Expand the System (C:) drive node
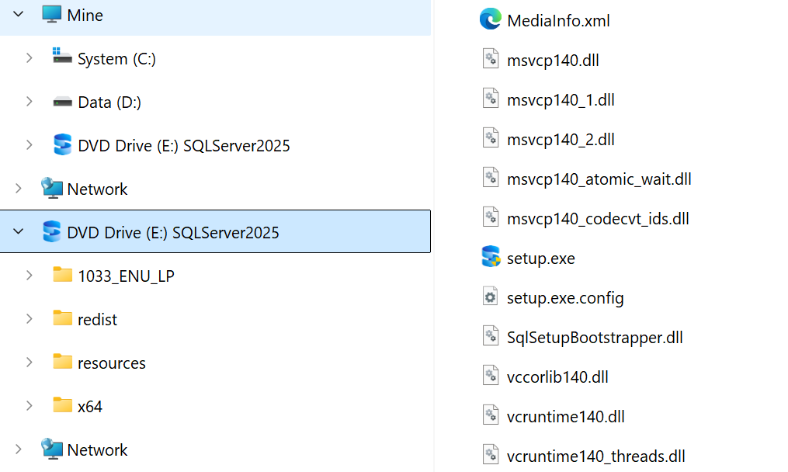This screenshot has width=788, height=472. [29, 58]
